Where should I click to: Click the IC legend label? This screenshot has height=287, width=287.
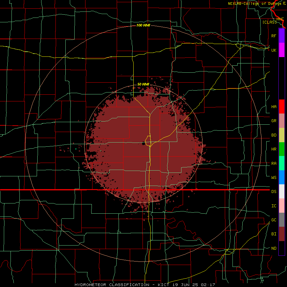(274, 206)
